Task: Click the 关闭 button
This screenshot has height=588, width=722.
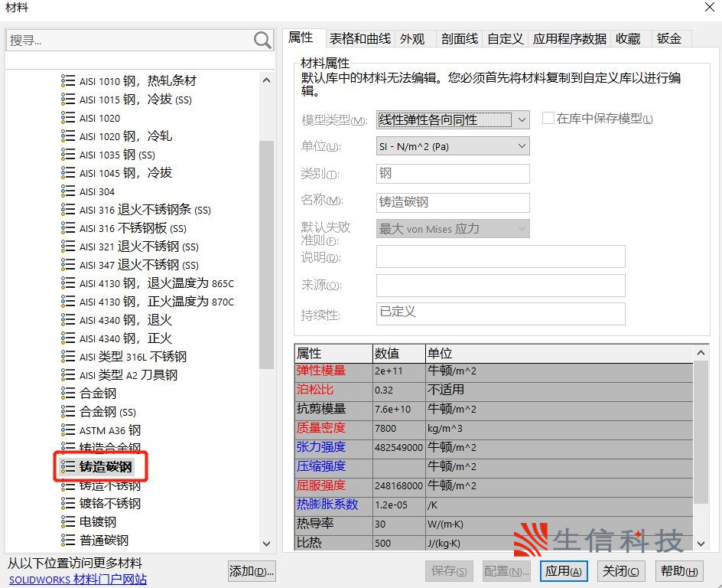Action: coord(621,571)
